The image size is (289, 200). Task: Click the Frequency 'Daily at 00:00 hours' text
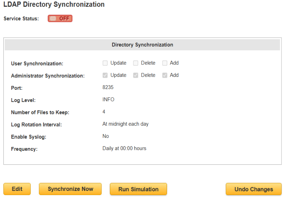click(x=124, y=148)
